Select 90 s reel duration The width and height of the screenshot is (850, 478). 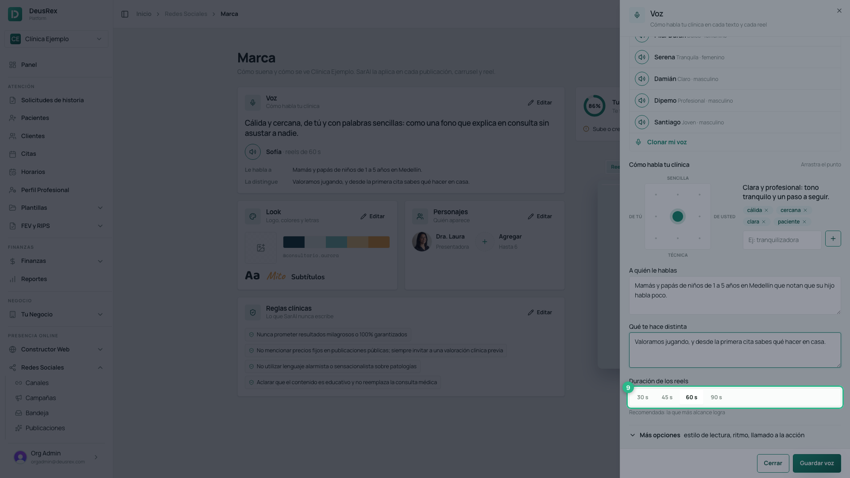tap(716, 397)
